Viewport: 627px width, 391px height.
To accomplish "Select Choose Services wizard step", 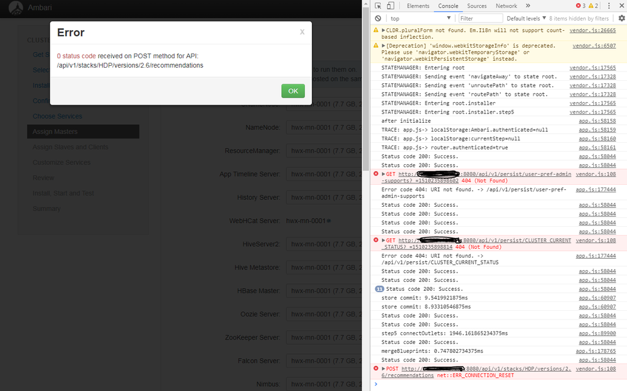I will pos(57,116).
